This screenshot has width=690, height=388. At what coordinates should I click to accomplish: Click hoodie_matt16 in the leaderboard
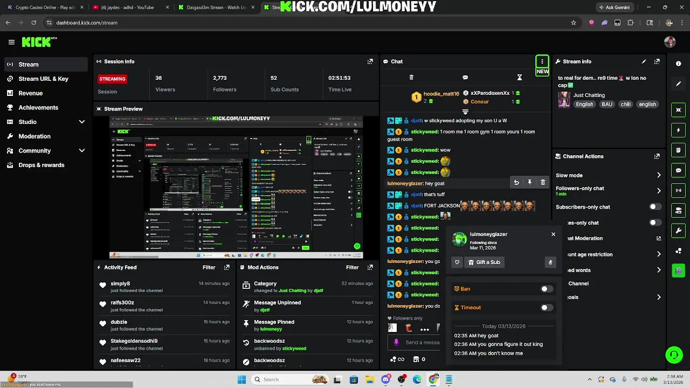click(441, 94)
